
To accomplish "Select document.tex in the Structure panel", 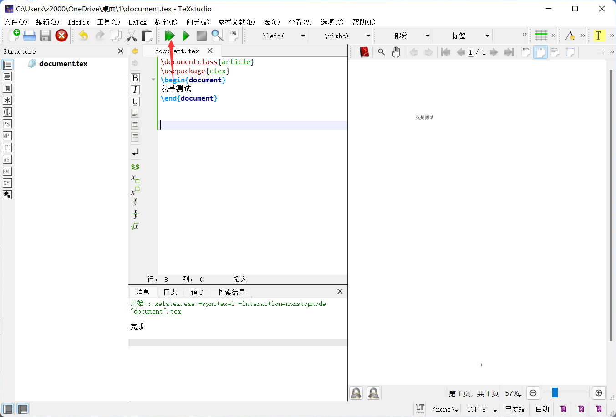I will coord(63,63).
